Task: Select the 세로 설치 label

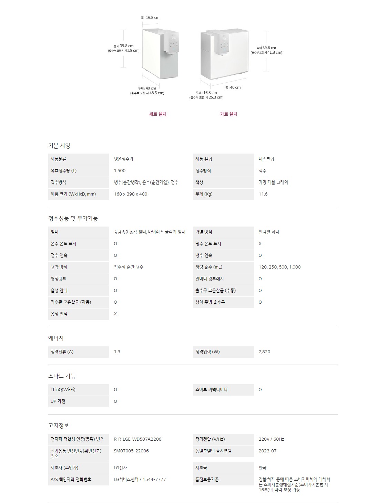Action: click(x=158, y=114)
